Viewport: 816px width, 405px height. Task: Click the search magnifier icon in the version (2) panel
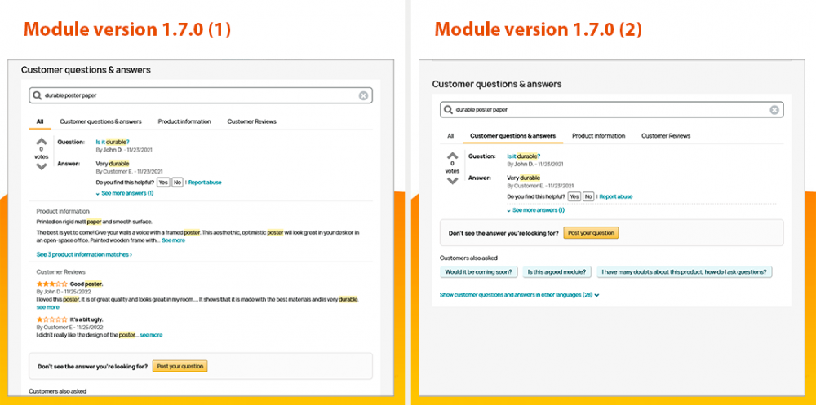click(447, 110)
